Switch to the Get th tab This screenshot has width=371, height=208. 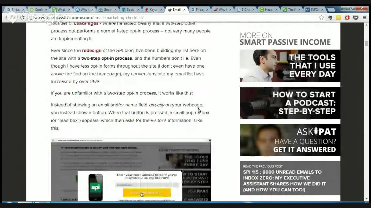click(107, 10)
